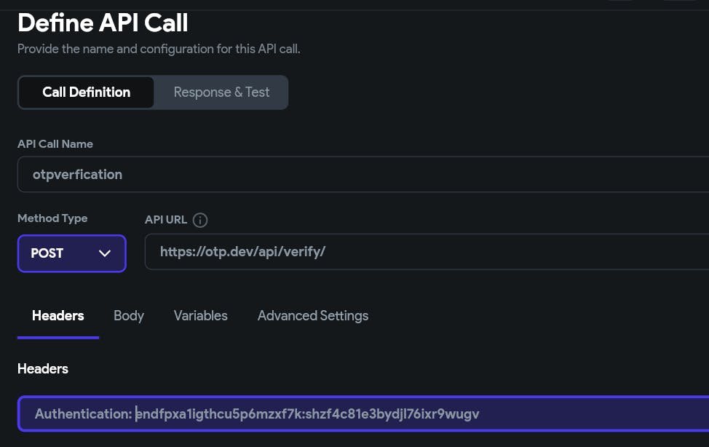Expand the Method Type chevron arrow

[x=105, y=253]
